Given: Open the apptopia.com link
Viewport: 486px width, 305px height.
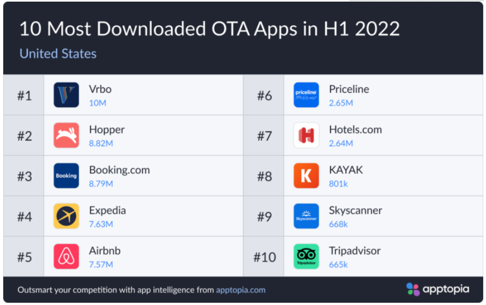Looking at the screenshot, I should tap(241, 290).
